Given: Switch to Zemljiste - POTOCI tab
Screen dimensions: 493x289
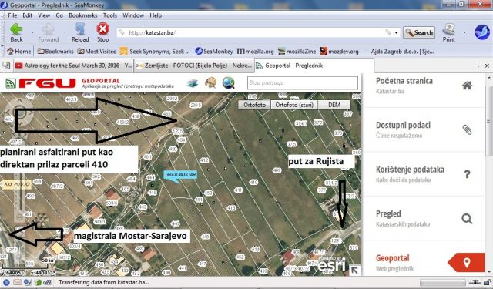Looking at the screenshot, I should coord(194,66).
